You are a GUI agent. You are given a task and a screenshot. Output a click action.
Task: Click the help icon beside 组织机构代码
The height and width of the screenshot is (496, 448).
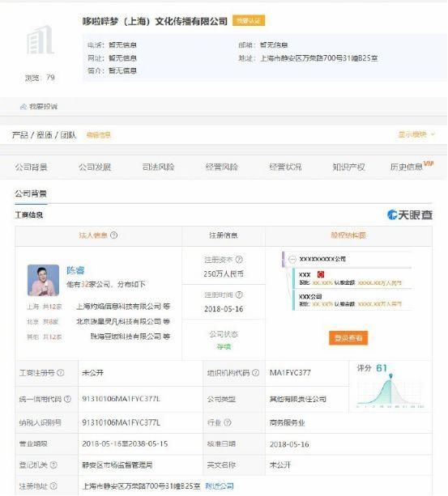coord(255,373)
